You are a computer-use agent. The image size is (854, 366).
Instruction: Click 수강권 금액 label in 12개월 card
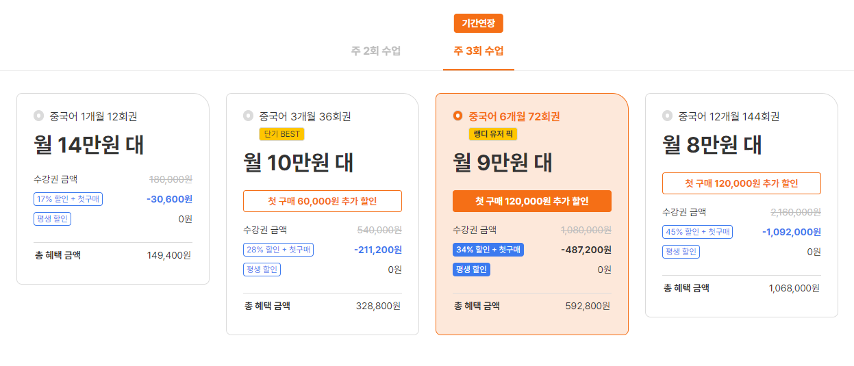pyautogui.click(x=684, y=212)
